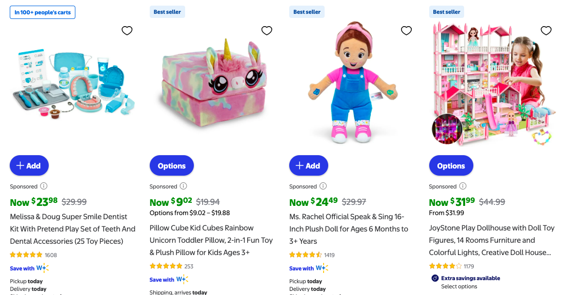Add Melissa & Doug Dentist Kit to cart
This screenshot has height=295, width=580.
29,165
